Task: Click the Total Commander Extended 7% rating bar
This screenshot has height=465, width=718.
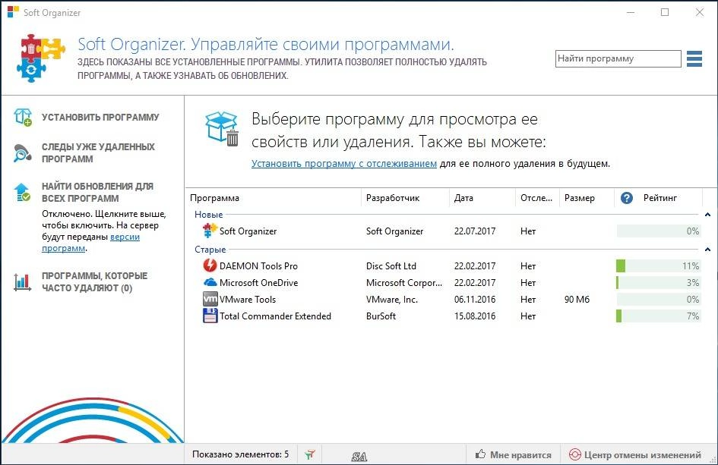Action: [659, 316]
